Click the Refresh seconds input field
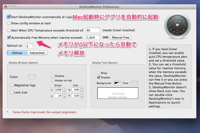200x133 pixels. (29, 46)
